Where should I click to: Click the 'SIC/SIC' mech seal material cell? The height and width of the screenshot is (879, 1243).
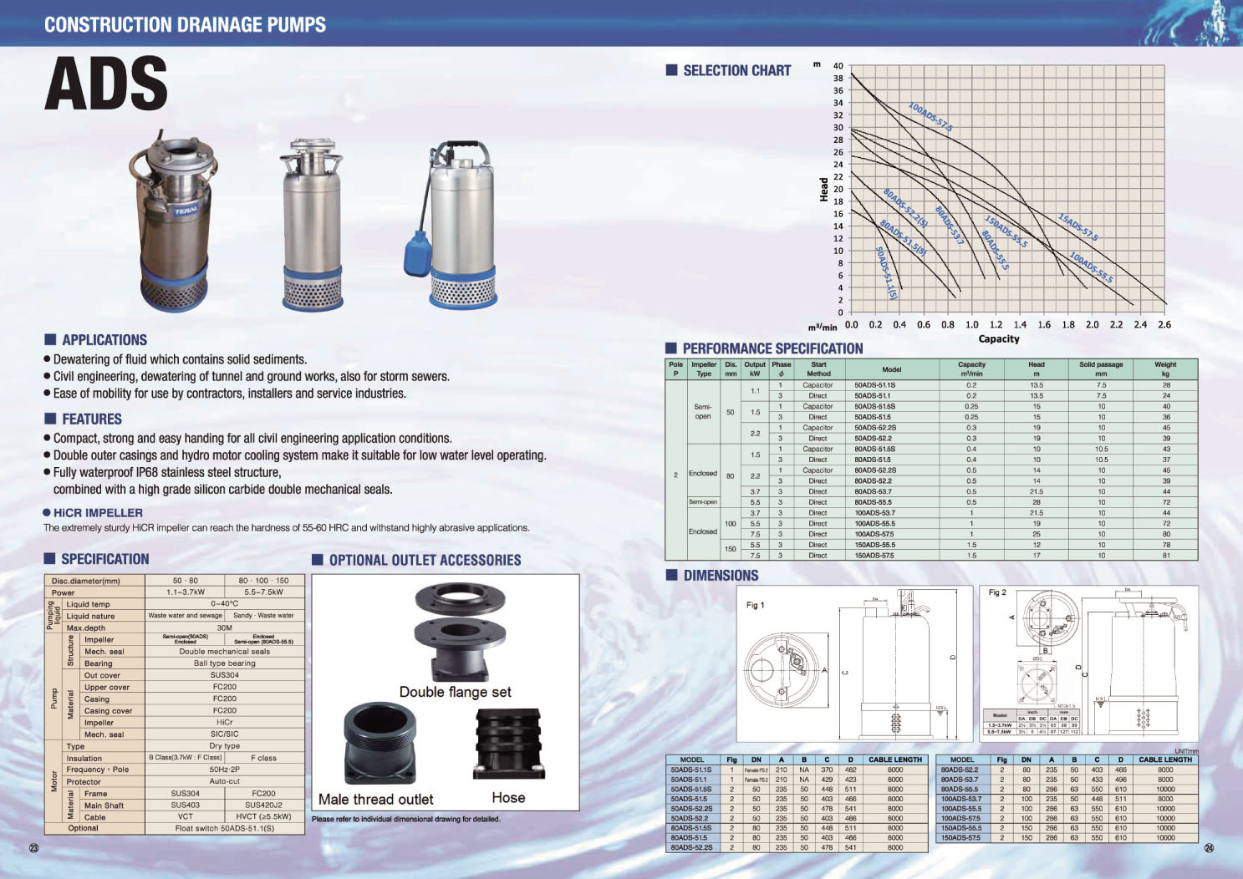click(x=224, y=734)
